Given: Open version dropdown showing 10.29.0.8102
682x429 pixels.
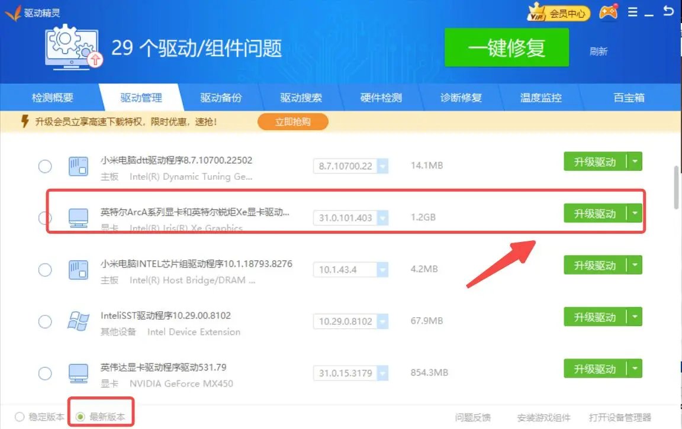Looking at the screenshot, I should (382, 321).
